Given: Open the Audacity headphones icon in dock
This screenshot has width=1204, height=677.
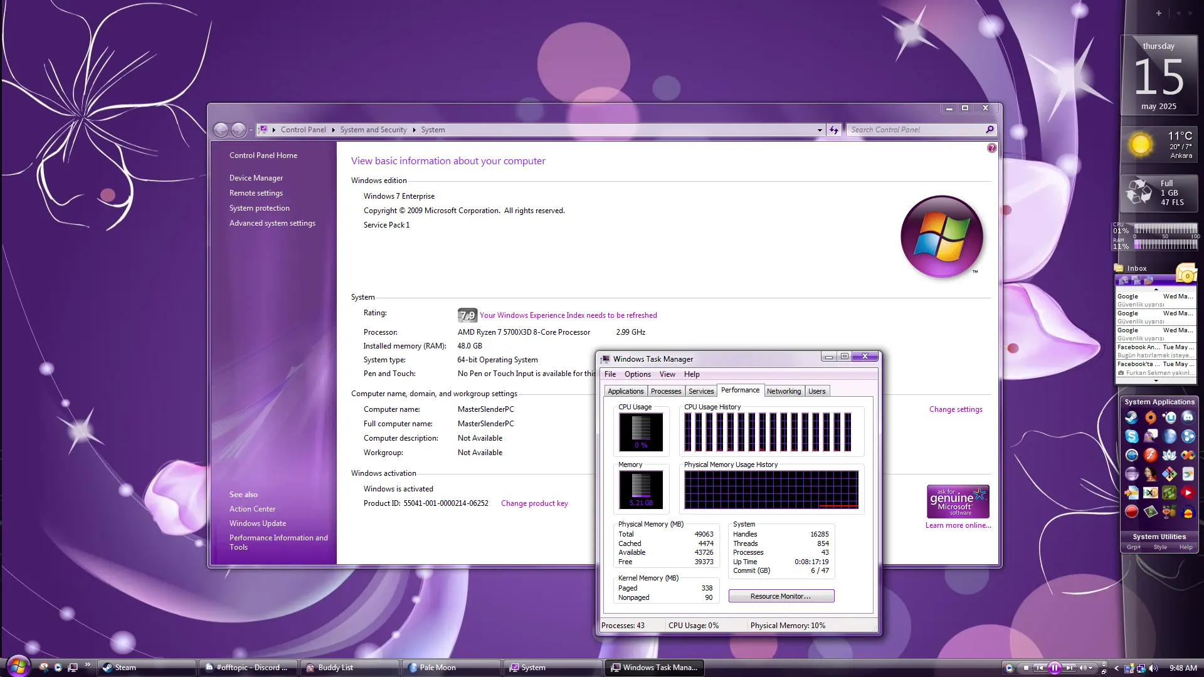Looking at the screenshot, I should (1188, 512).
